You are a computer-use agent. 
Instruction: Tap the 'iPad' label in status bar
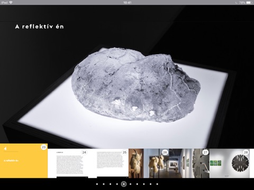click(4, 3)
